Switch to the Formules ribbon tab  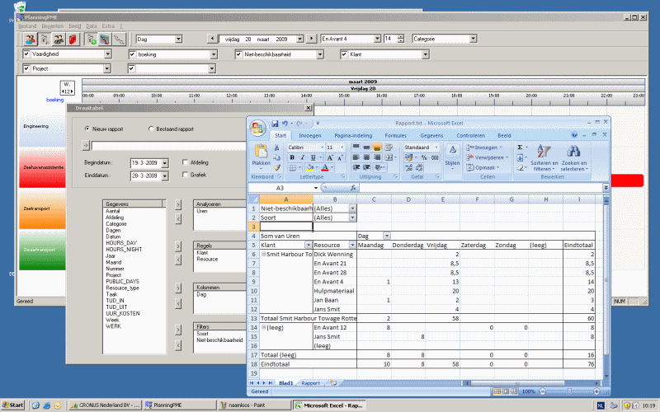(x=395, y=135)
